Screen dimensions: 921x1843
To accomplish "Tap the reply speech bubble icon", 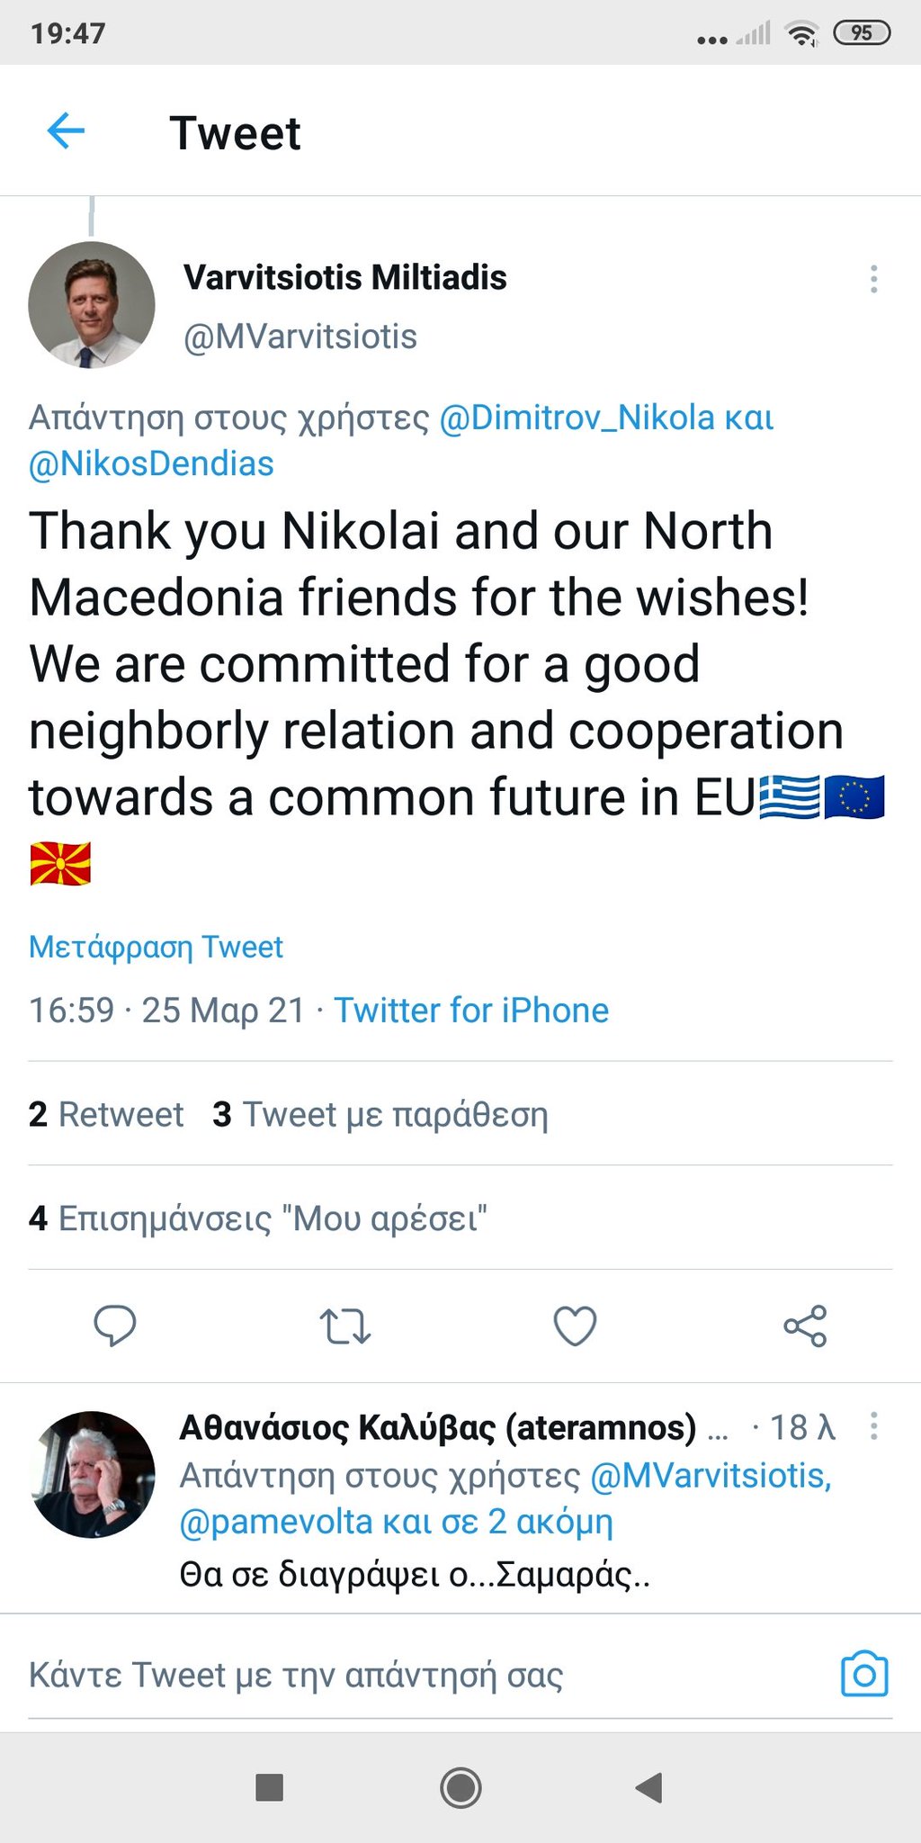I will (115, 1326).
